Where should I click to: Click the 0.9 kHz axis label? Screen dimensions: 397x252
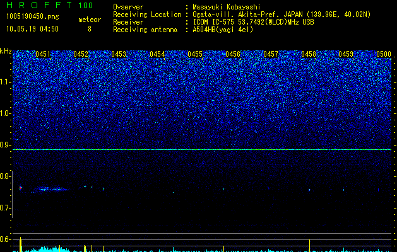point(5,145)
